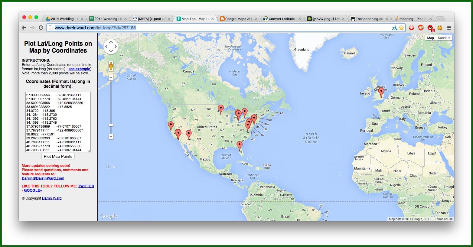
Task: Click the Adblock Plus extension icon
Action: (x=421, y=28)
